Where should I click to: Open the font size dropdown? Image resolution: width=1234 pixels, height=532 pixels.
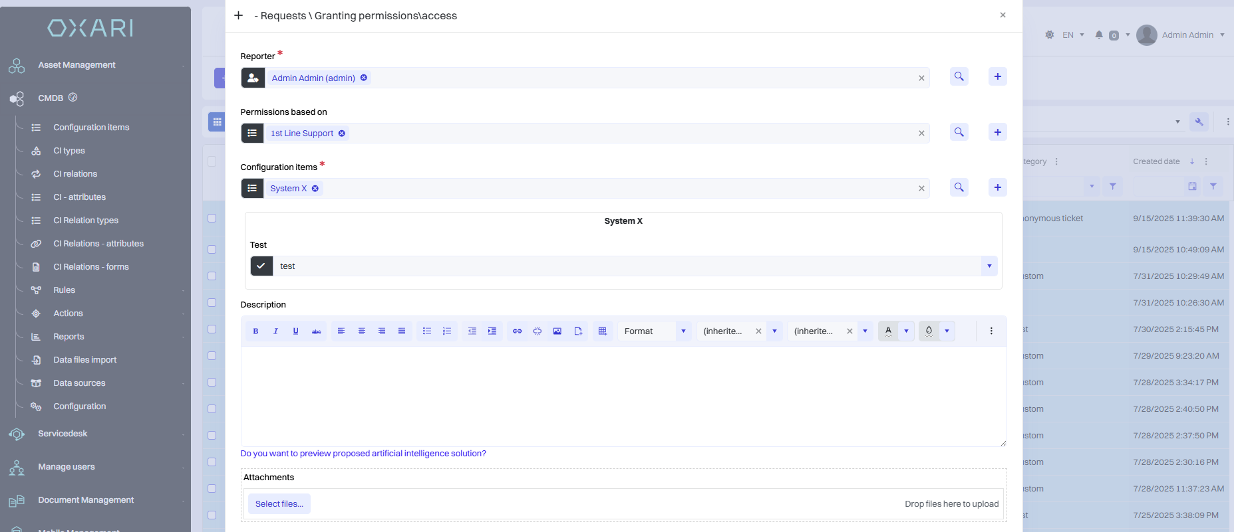pyautogui.click(x=865, y=331)
